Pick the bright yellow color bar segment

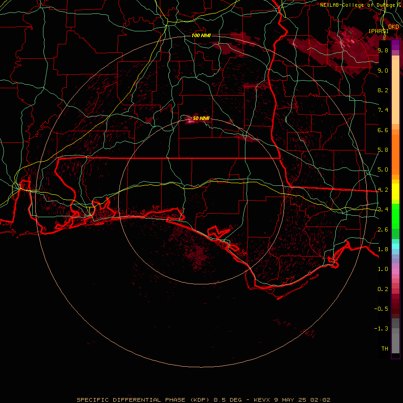pos(395,192)
